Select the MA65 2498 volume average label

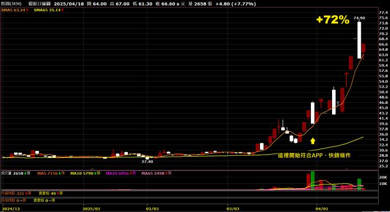point(153,173)
